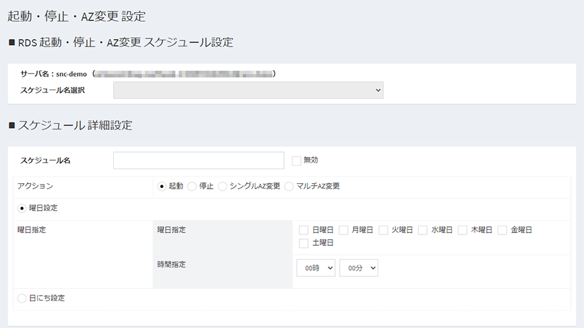Select the 日にち設定 radio button
Screen dimensions: 584x328
22,298
